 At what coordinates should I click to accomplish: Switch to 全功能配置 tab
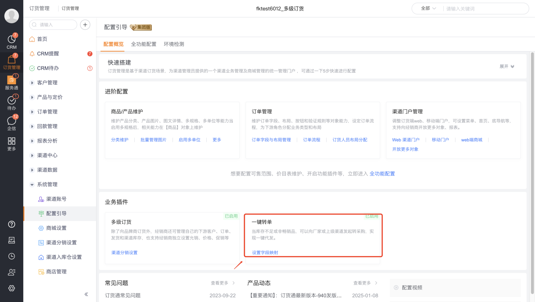(x=144, y=44)
